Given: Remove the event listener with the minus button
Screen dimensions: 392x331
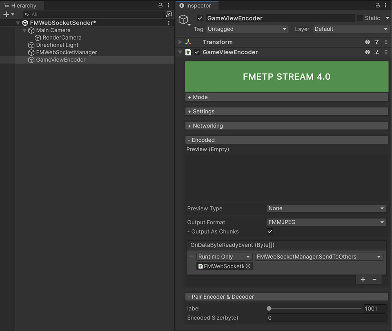Looking at the screenshot, I should tap(375, 279).
